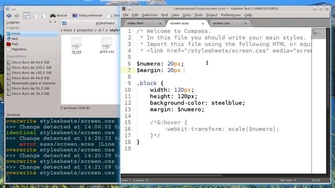
Task: Toggle Vista preliminar in file manager
Action: tap(87, 16)
